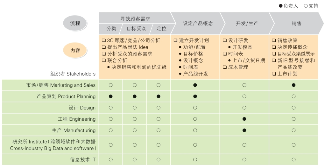Click Marketing and Sales filled dot under 设定产品概念
The width and height of the screenshot is (325, 167).
[x=195, y=85]
